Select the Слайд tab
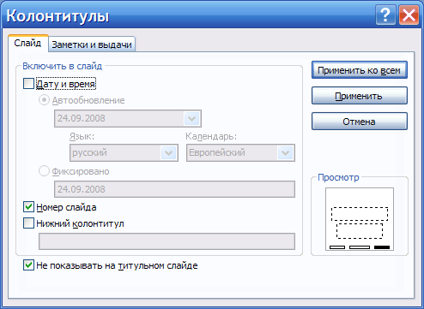424x309 pixels. tap(27, 44)
